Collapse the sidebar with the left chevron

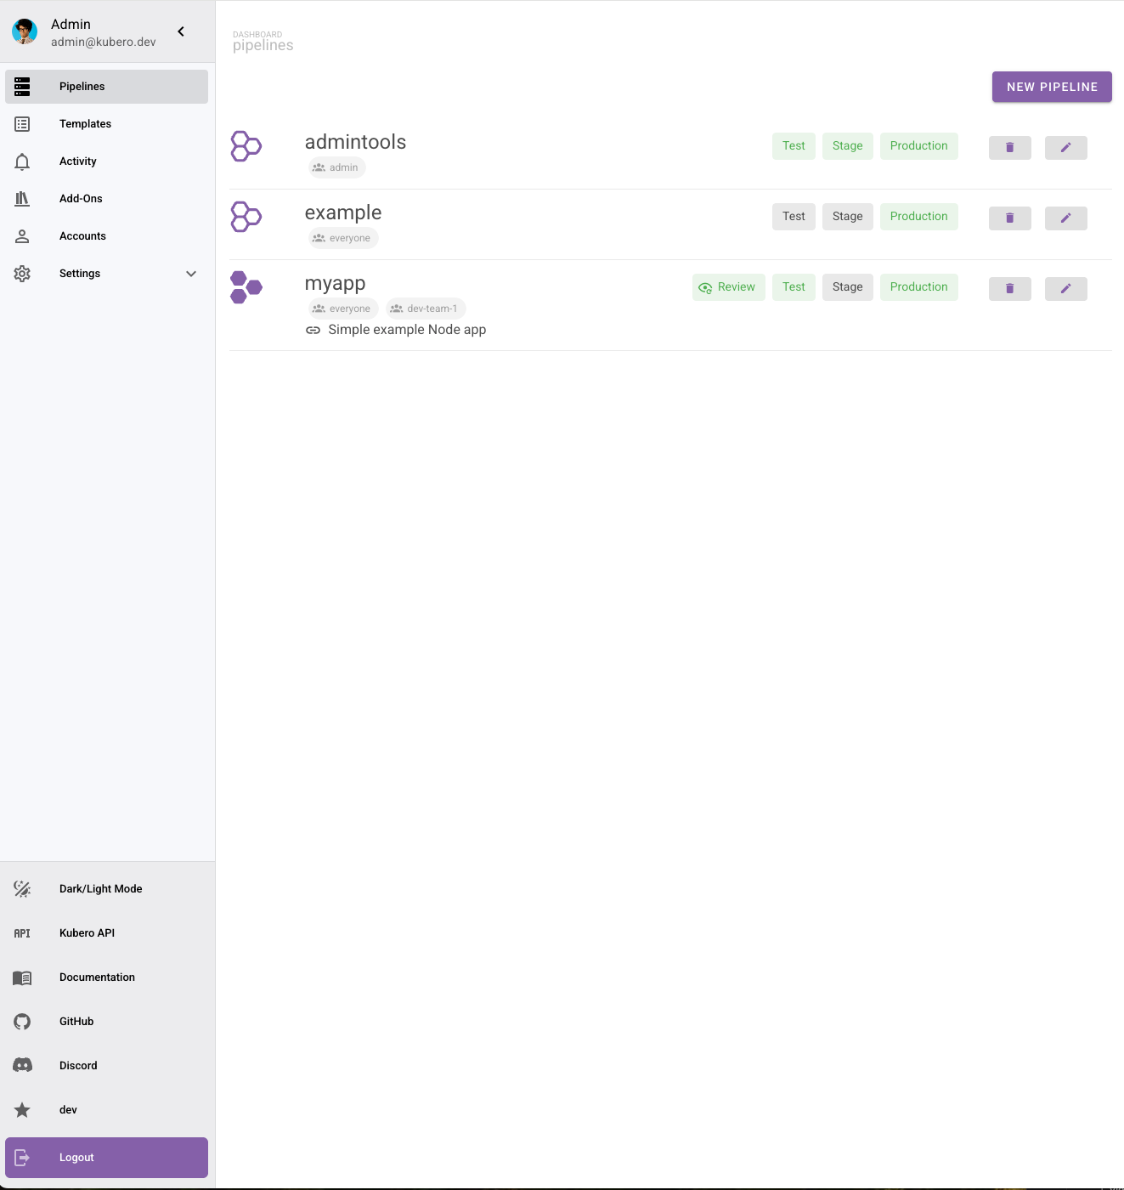coord(181,31)
